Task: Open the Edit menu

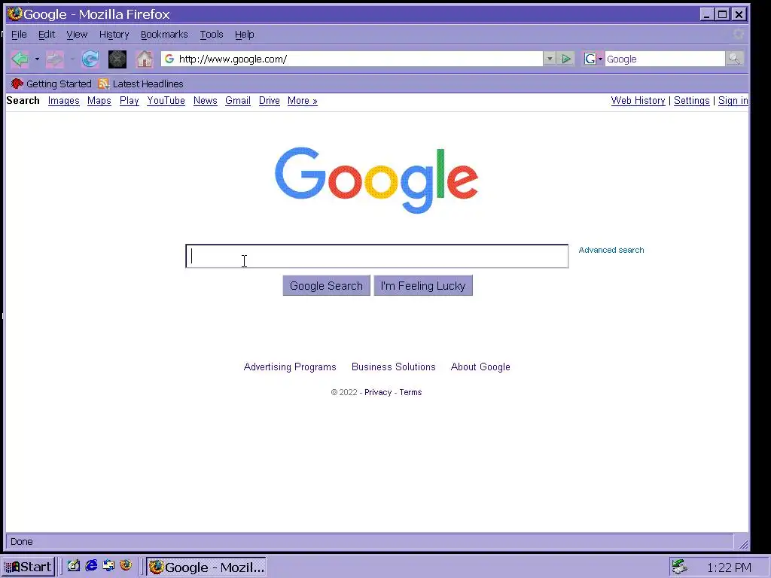Action: coord(47,35)
